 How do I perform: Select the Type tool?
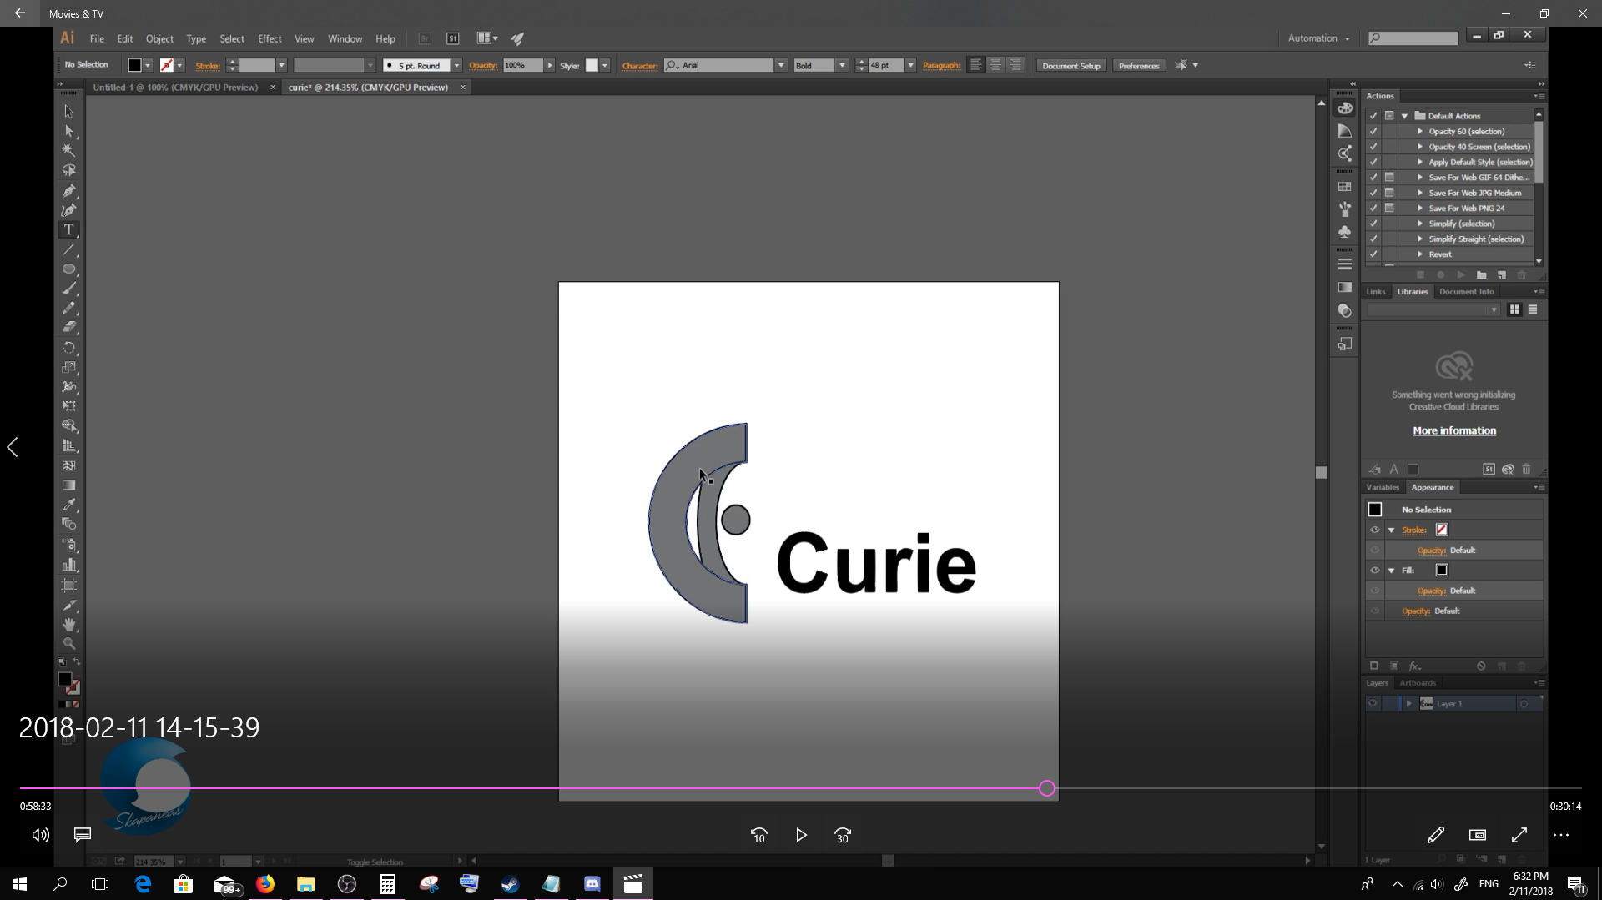point(69,229)
